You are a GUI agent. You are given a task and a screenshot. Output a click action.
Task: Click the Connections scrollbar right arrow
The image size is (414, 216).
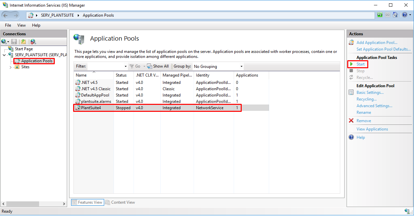click(x=64, y=204)
